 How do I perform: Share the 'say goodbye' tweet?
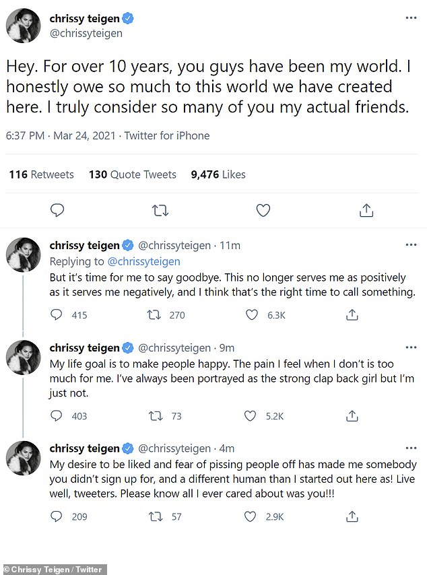click(352, 314)
